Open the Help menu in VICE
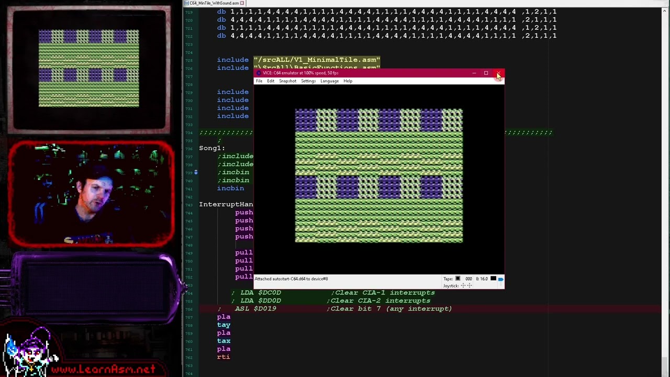This screenshot has height=377, width=670. tap(348, 81)
